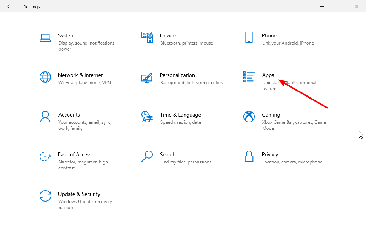The width and height of the screenshot is (366, 231).
Task: Click the Network & Internet globe icon
Action: coord(45,77)
